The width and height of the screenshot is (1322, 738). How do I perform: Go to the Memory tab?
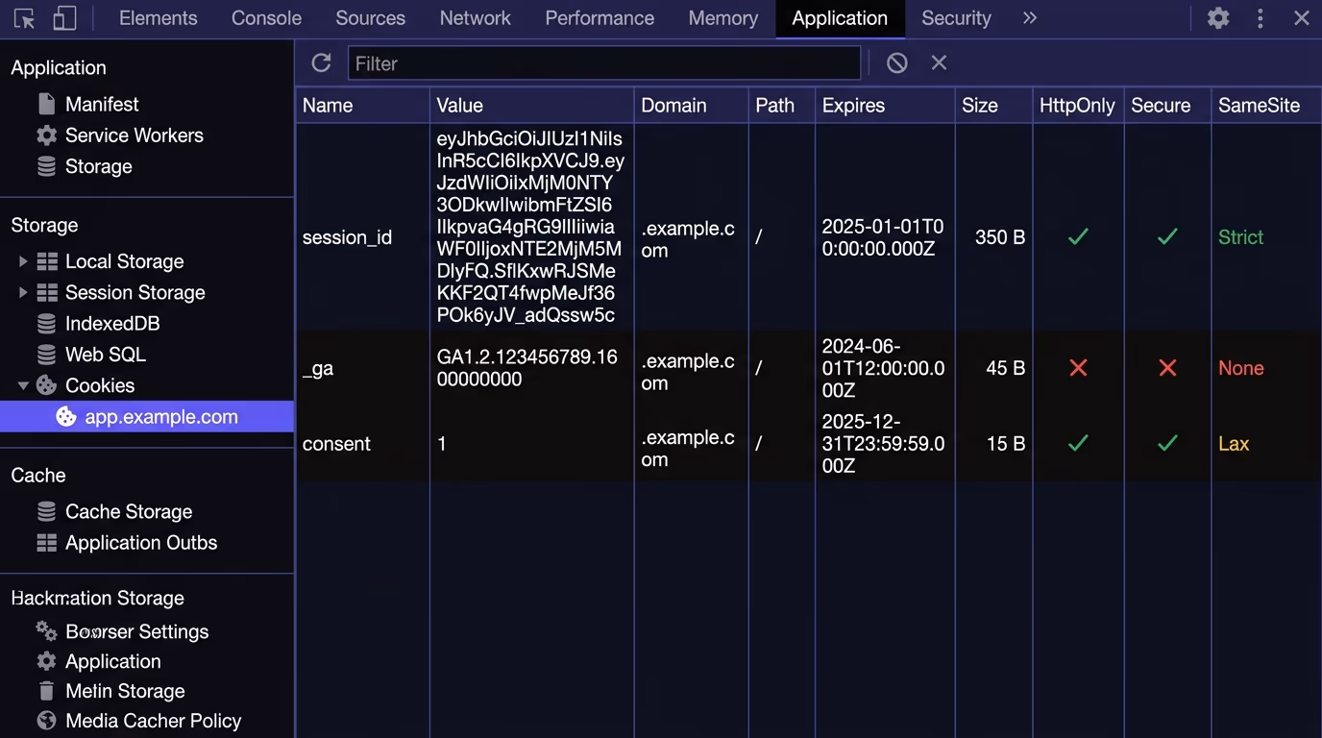click(x=723, y=18)
